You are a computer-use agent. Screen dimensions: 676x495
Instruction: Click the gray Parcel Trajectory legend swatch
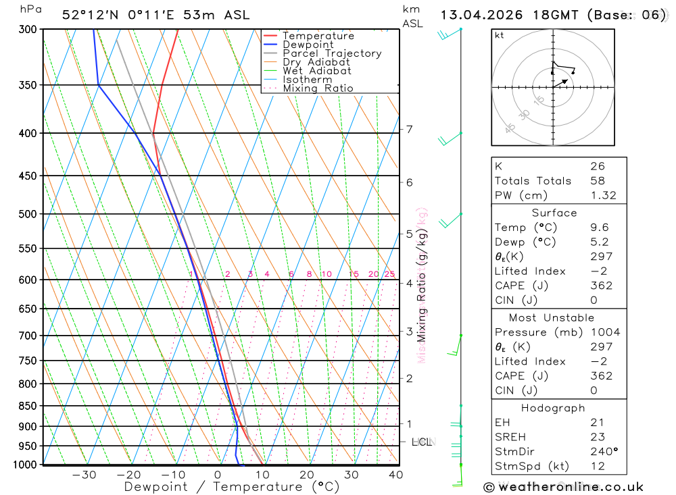click(x=270, y=53)
